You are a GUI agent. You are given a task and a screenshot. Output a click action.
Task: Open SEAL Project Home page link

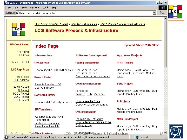(124, 91)
